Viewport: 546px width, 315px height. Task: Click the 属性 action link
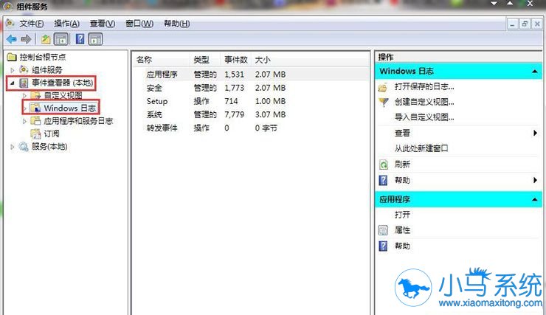pyautogui.click(x=402, y=230)
